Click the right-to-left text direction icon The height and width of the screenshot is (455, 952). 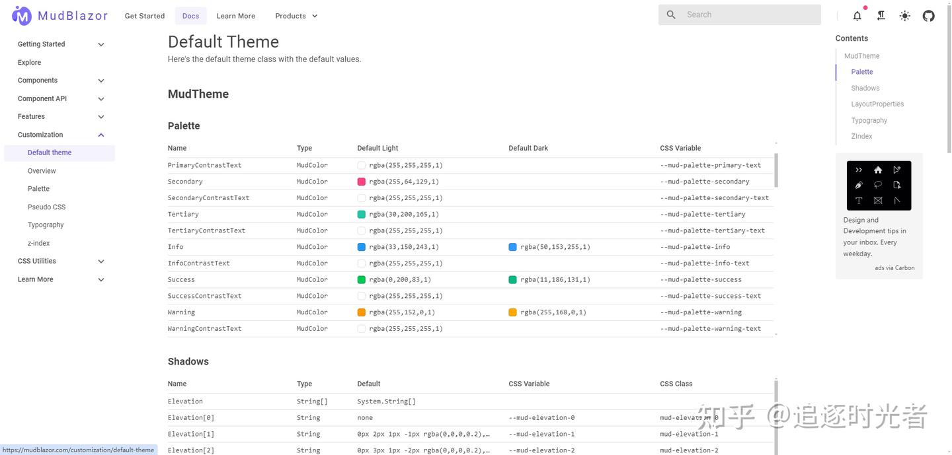coord(881,16)
